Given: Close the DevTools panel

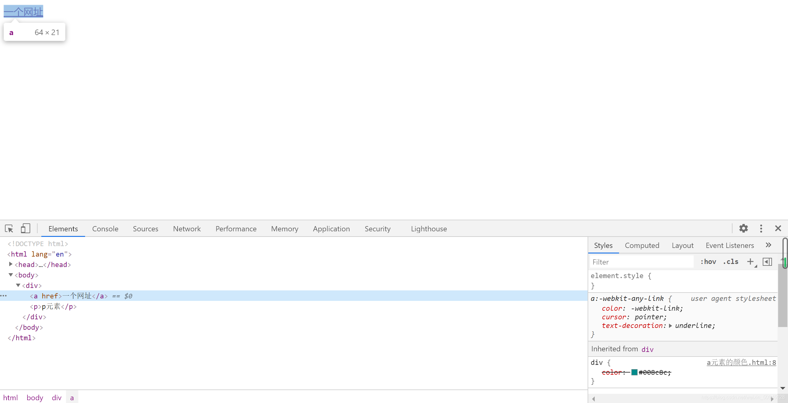Looking at the screenshot, I should (778, 228).
